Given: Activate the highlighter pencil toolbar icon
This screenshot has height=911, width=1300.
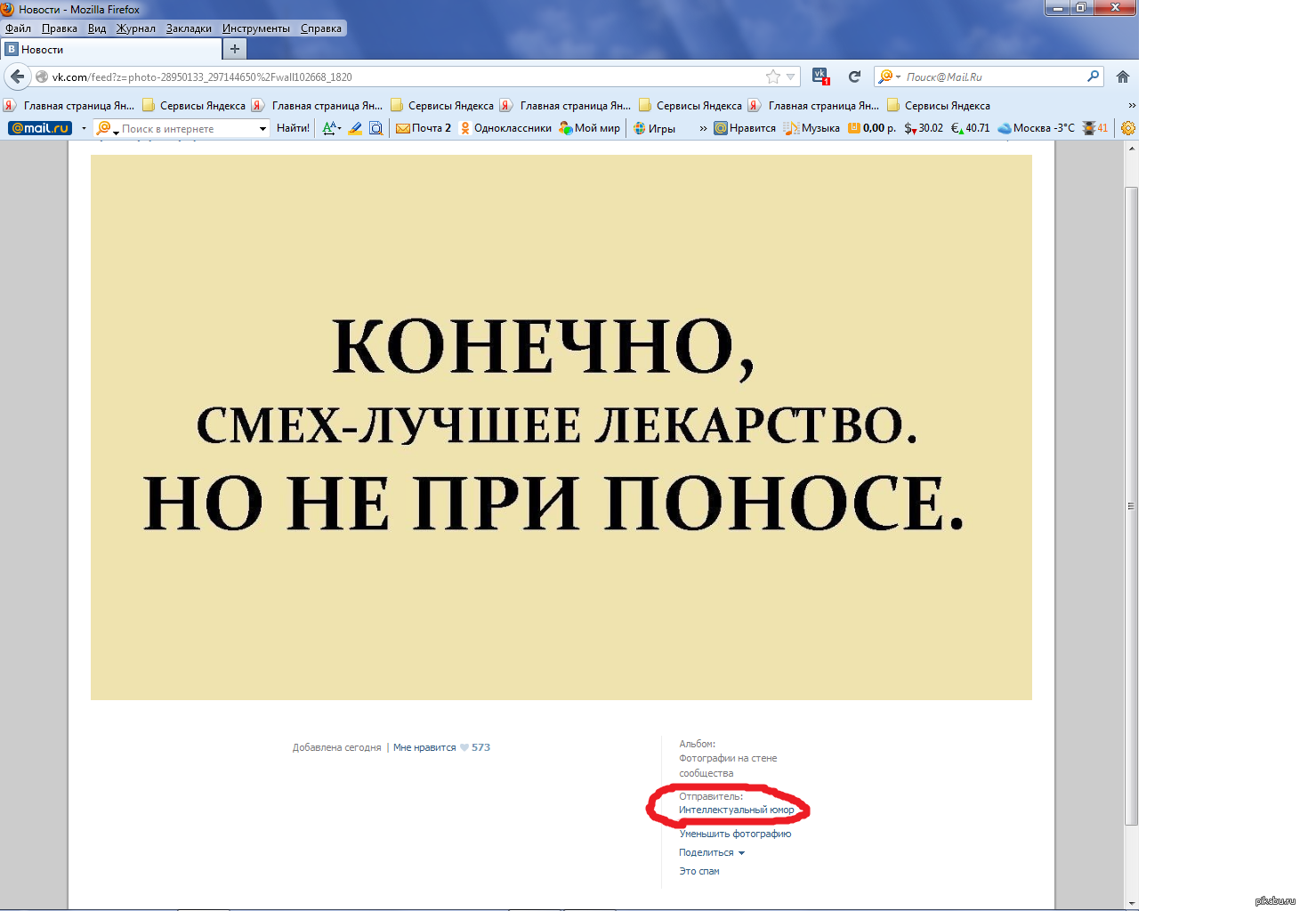Looking at the screenshot, I should [x=355, y=128].
